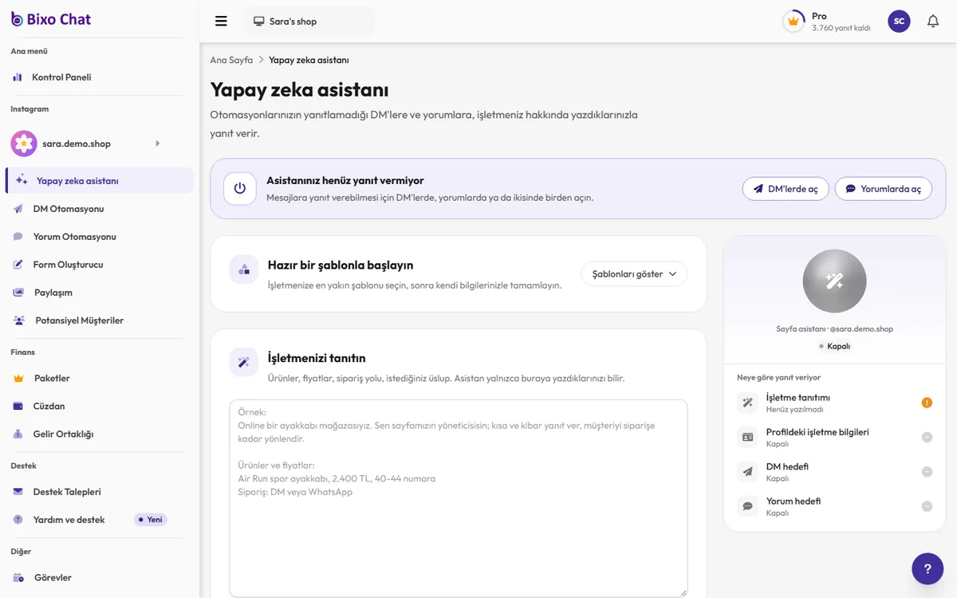Click the grey status dot for Yorum hedefi
Screen dimensions: 957x598
927,506
